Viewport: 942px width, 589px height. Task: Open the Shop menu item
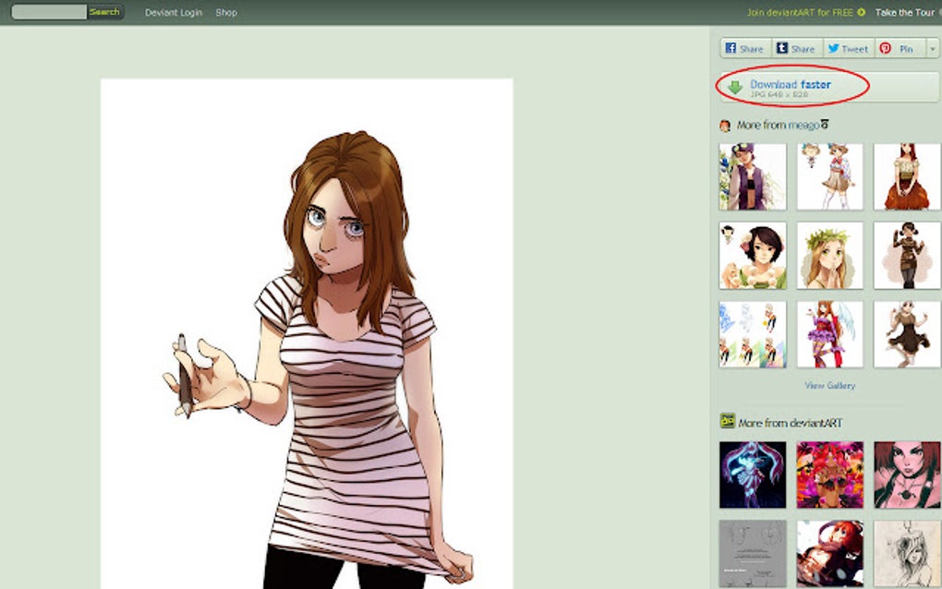tap(224, 12)
